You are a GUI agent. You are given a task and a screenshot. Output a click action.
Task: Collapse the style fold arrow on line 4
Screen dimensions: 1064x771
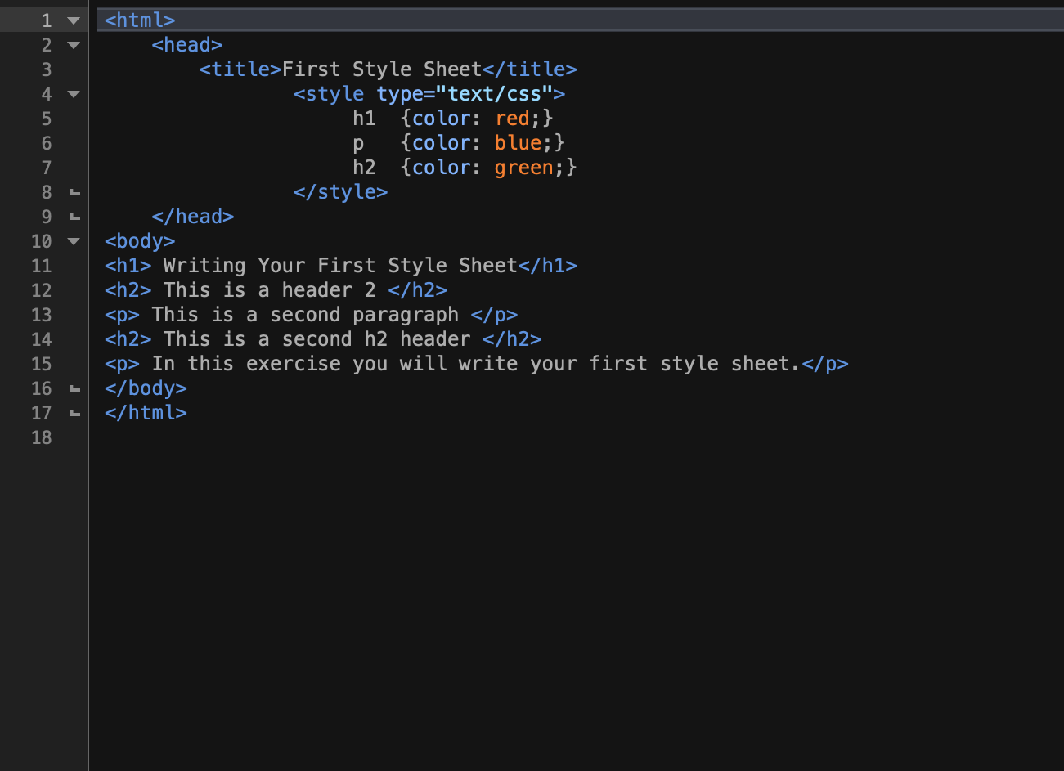[x=74, y=94]
